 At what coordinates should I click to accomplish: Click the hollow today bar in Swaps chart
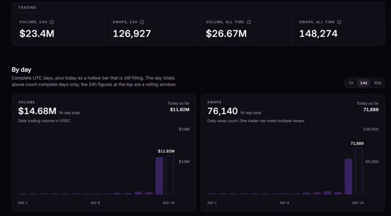359,171
